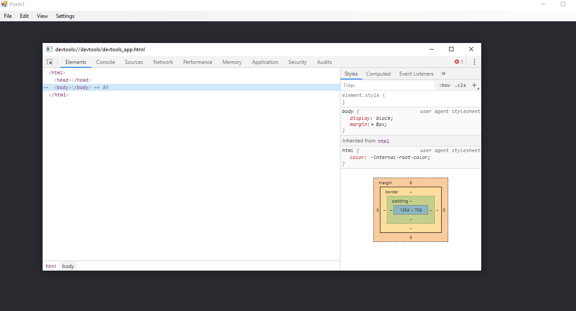Open the DevTools three-dot customize menu
This screenshot has width=576, height=311.
coord(474,62)
